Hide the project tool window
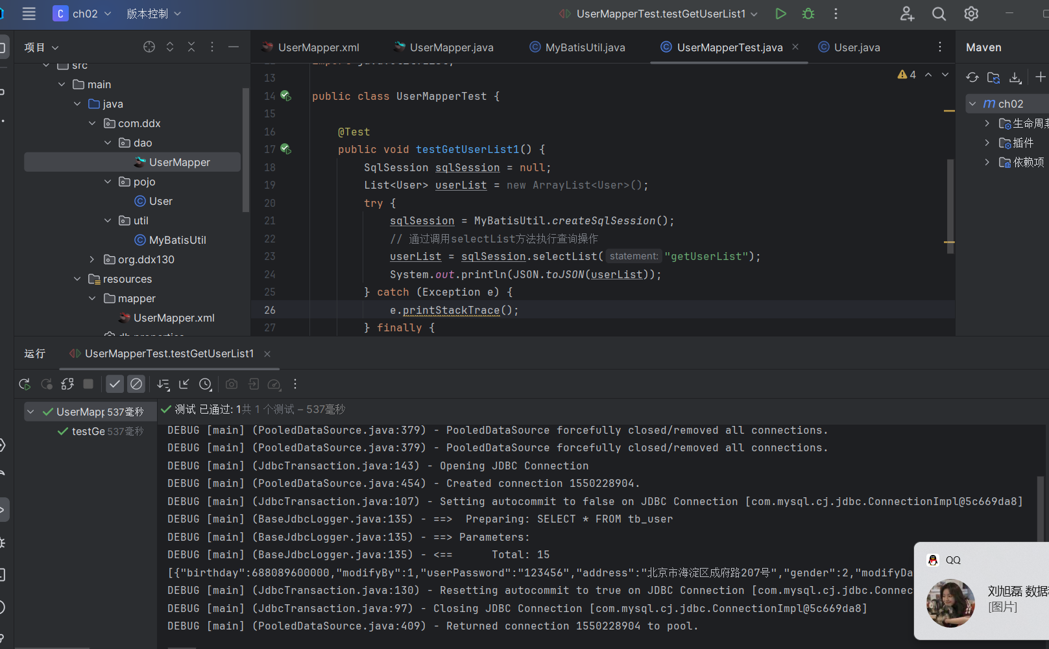The width and height of the screenshot is (1049, 649). [234, 47]
